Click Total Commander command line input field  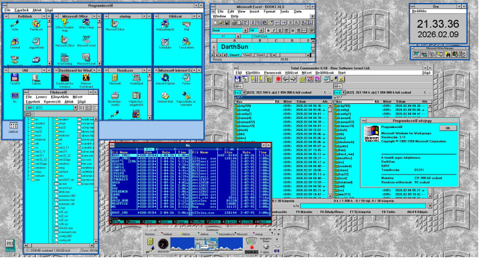(x=363, y=206)
